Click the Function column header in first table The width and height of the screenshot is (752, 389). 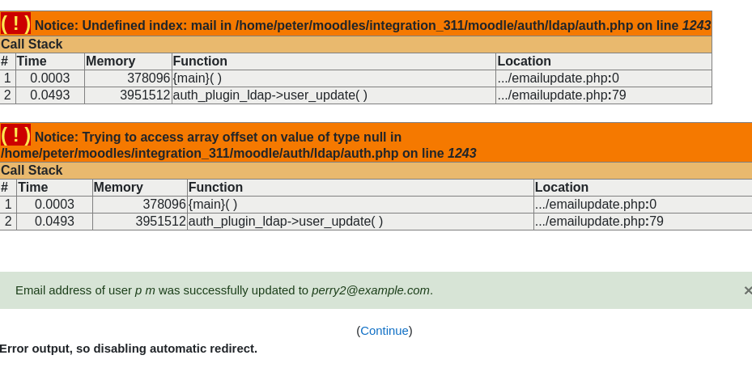200,61
